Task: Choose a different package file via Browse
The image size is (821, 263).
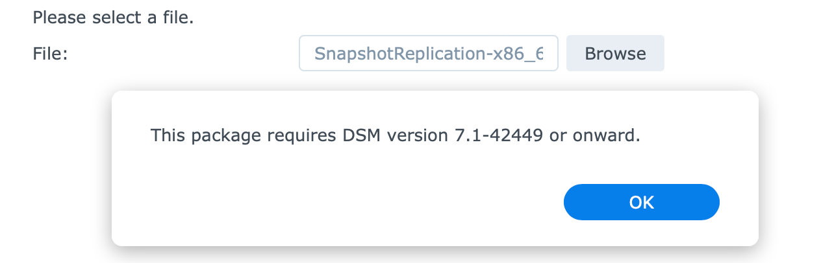Action: (615, 53)
